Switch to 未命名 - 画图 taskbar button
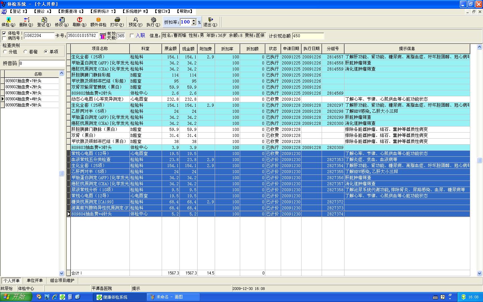This screenshot has height=302, width=483. 173,297
